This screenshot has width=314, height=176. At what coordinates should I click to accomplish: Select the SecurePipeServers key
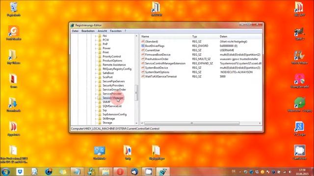coord(113,82)
